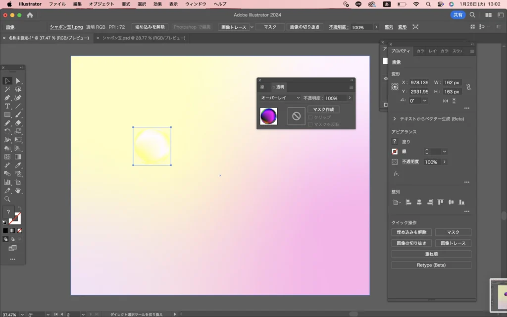Click the stroke color swatch in アピアランス

pyautogui.click(x=395, y=152)
